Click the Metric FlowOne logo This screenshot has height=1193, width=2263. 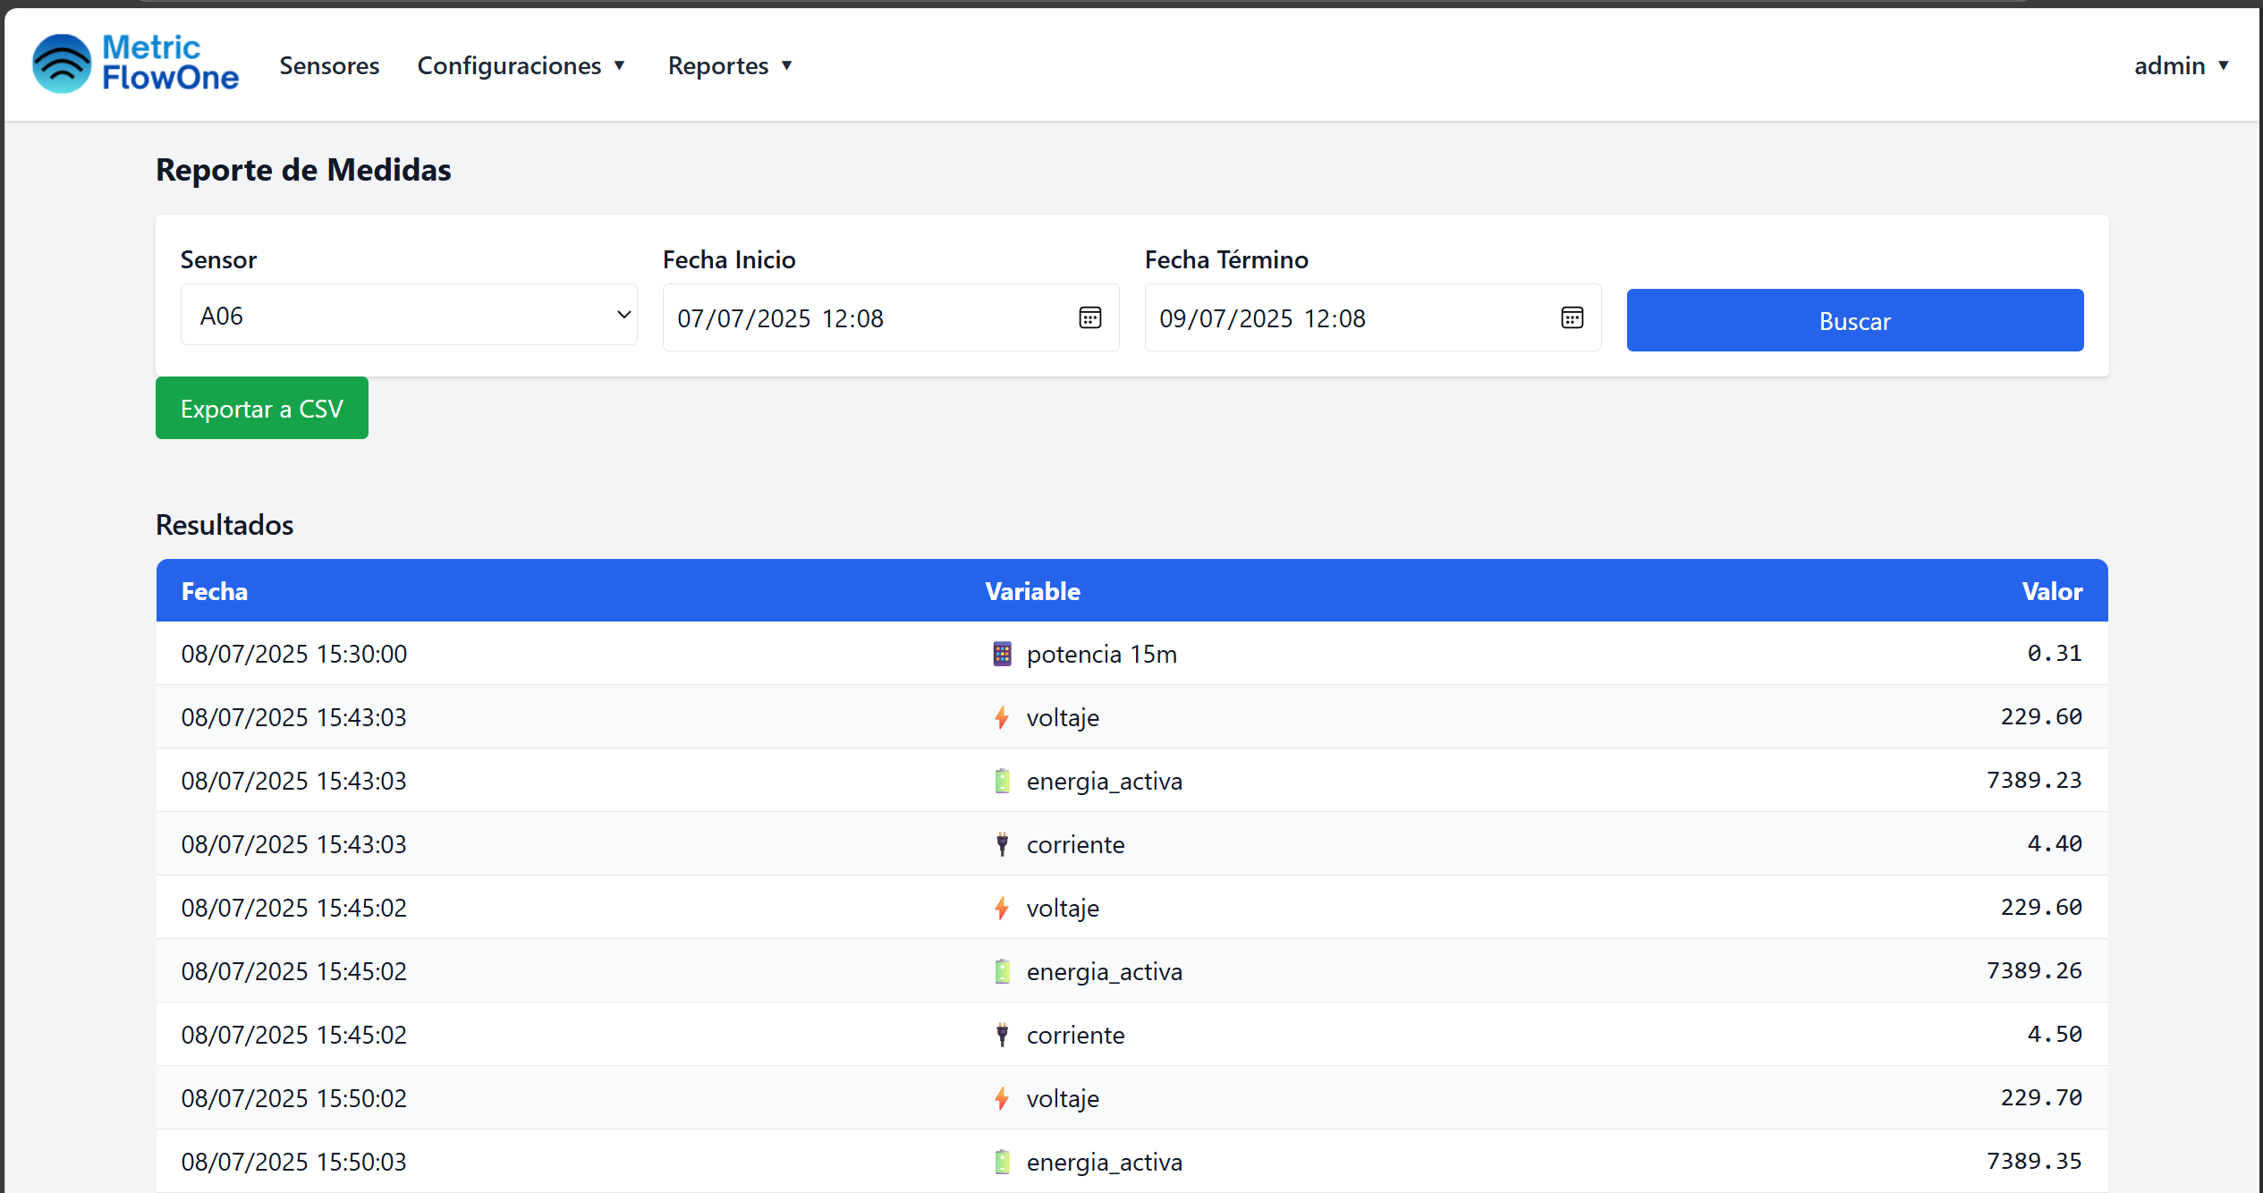(x=135, y=63)
